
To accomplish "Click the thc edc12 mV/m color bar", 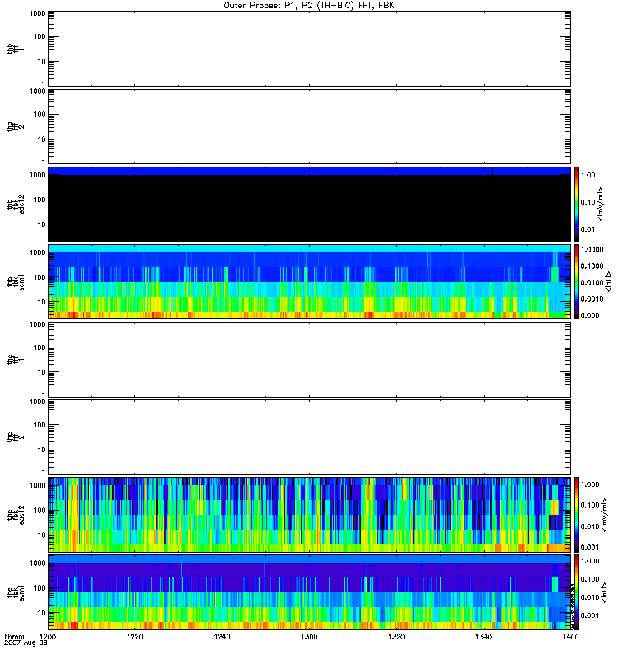I will 577,515.
